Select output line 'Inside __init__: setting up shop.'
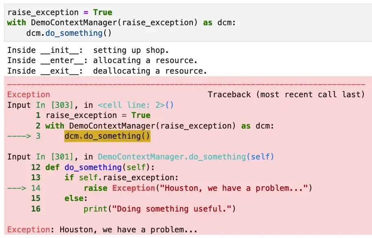The height and width of the screenshot is (238, 372). (88, 50)
